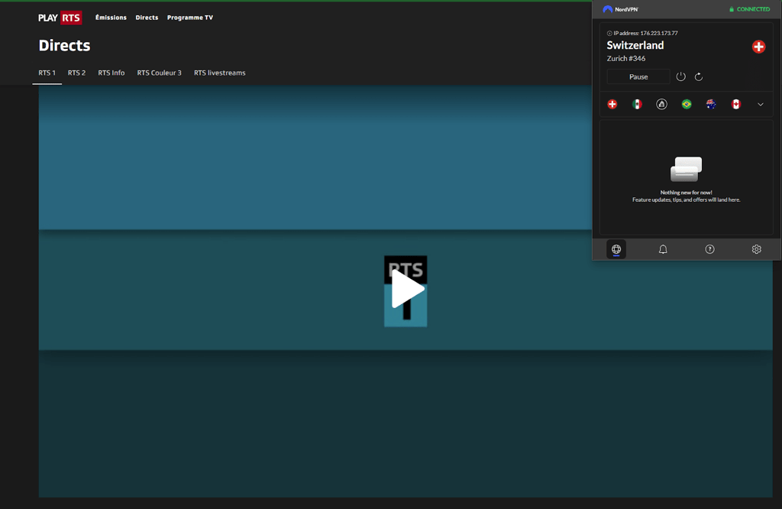782x509 pixels.
Task: Click the 'Directs' page heading
Action: 64,45
